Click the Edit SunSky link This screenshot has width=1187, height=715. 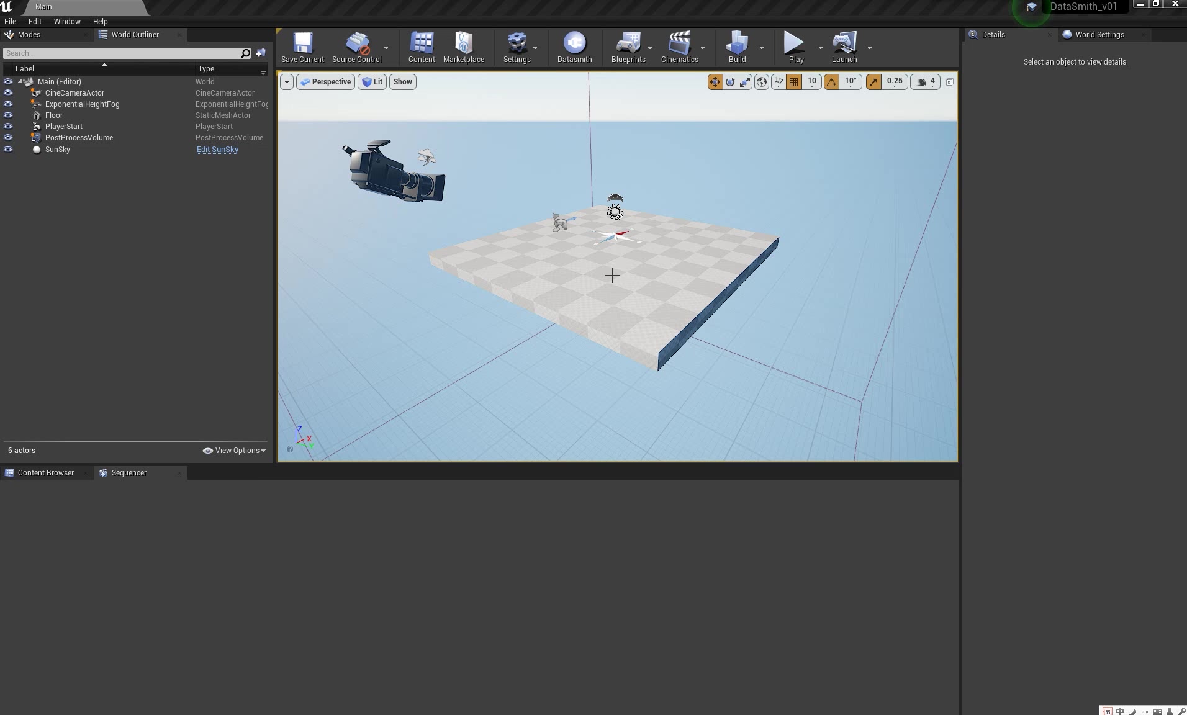(x=217, y=149)
